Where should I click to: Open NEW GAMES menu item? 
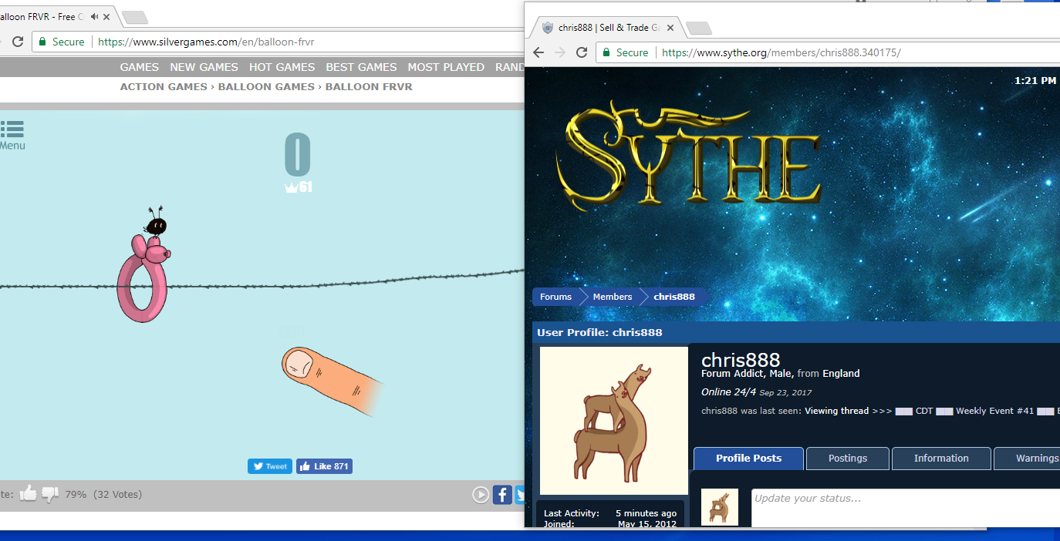click(204, 67)
